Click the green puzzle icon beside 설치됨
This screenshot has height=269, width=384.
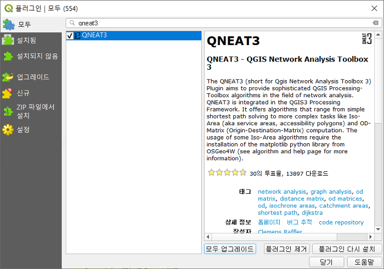[8, 40]
